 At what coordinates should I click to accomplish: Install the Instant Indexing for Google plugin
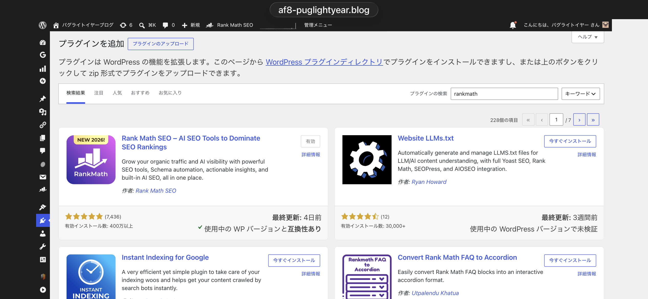(294, 260)
